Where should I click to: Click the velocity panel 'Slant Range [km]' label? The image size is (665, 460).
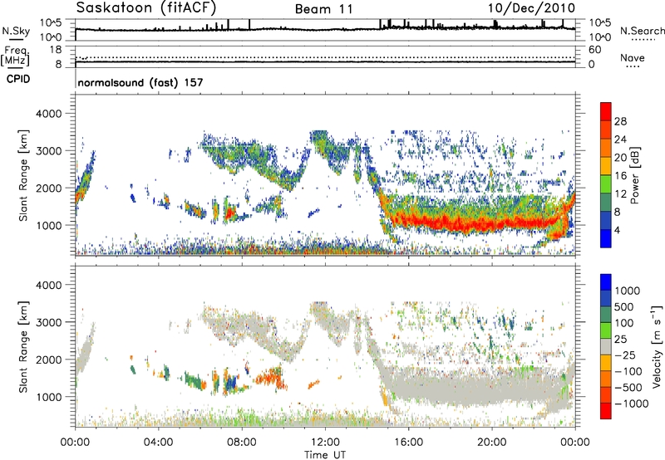pyautogui.click(x=23, y=347)
